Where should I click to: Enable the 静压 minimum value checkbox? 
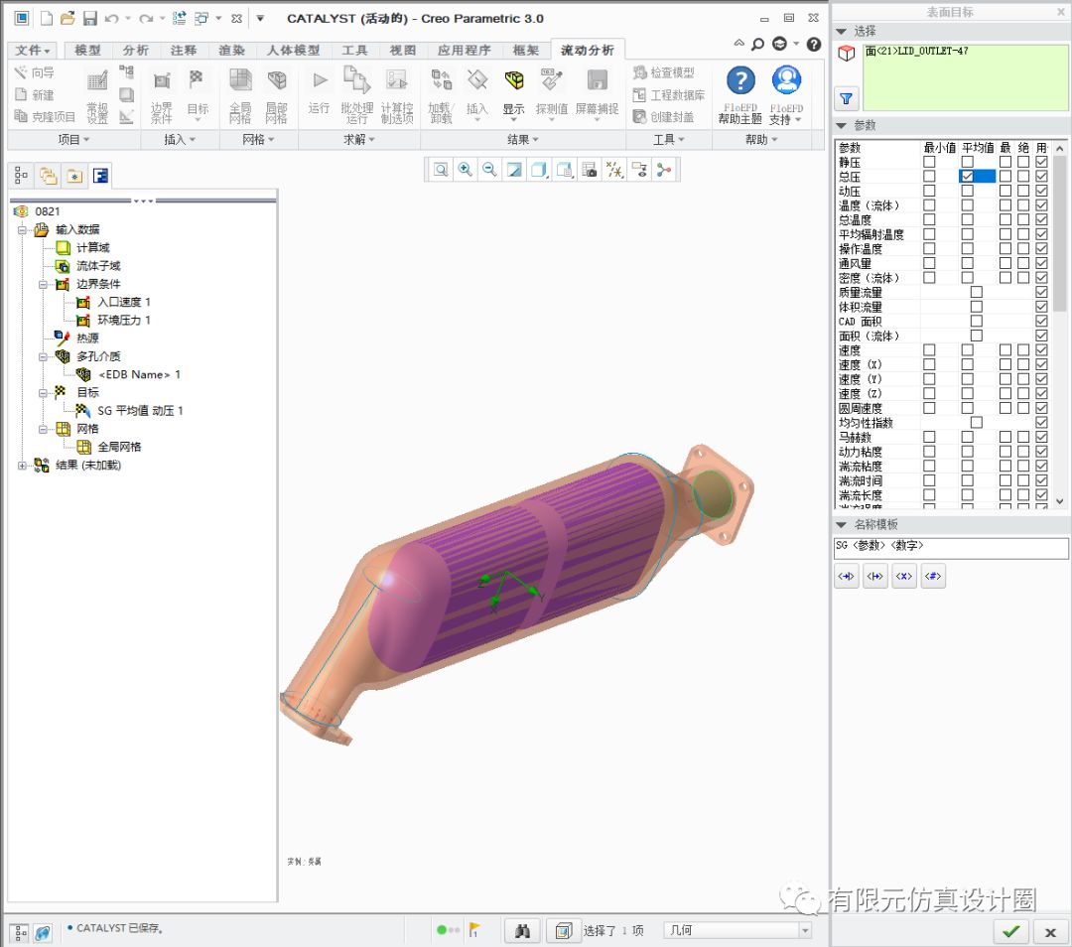pyautogui.click(x=929, y=161)
